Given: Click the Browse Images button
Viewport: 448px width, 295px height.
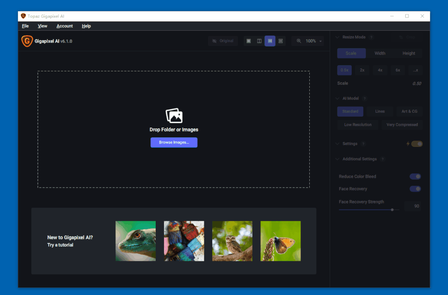Looking at the screenshot, I should click(x=174, y=142).
